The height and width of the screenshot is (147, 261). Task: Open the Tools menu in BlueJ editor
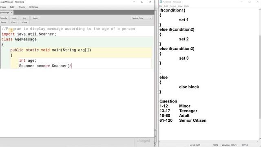(x=22, y=7)
